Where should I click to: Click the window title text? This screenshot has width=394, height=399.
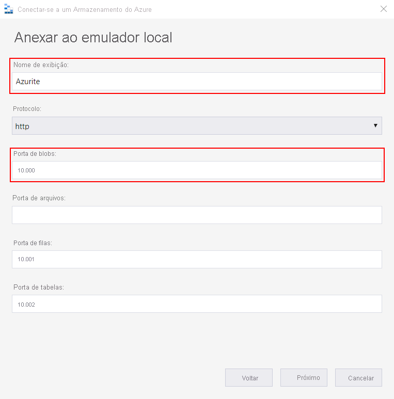(x=85, y=10)
